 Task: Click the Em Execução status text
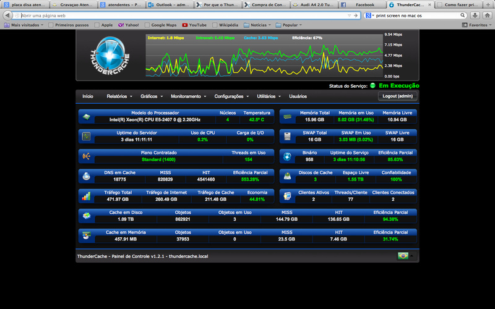399,85
